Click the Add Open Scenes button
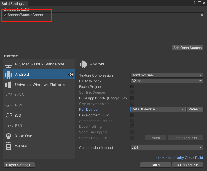This screenshot has height=171, width=207. (x=187, y=48)
